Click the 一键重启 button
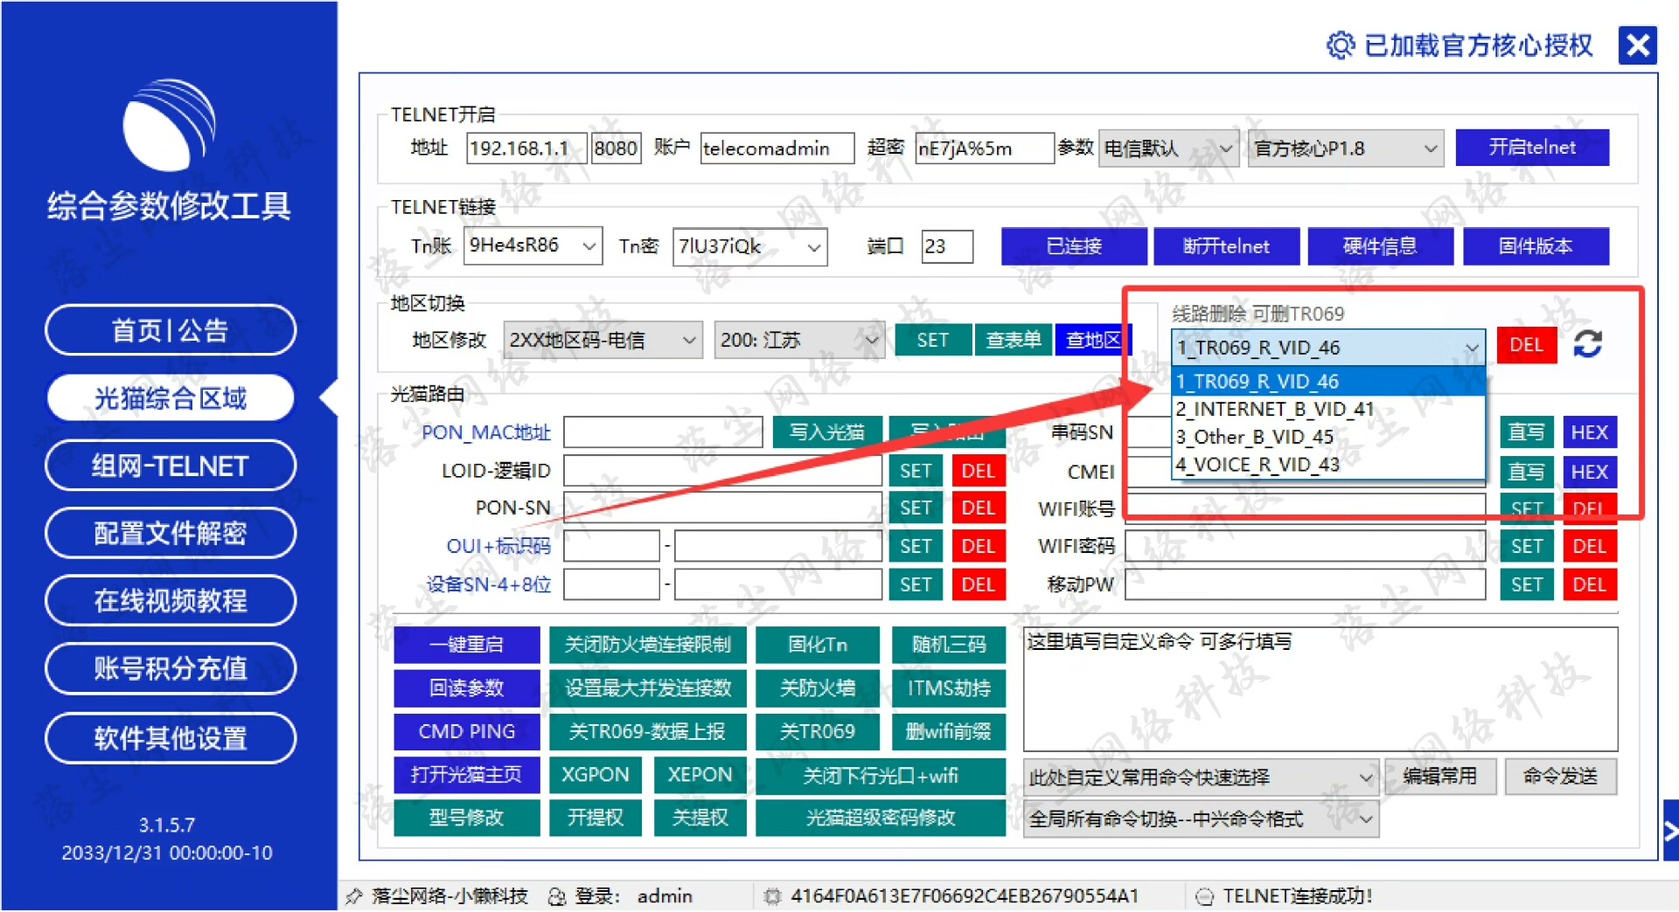 466,645
